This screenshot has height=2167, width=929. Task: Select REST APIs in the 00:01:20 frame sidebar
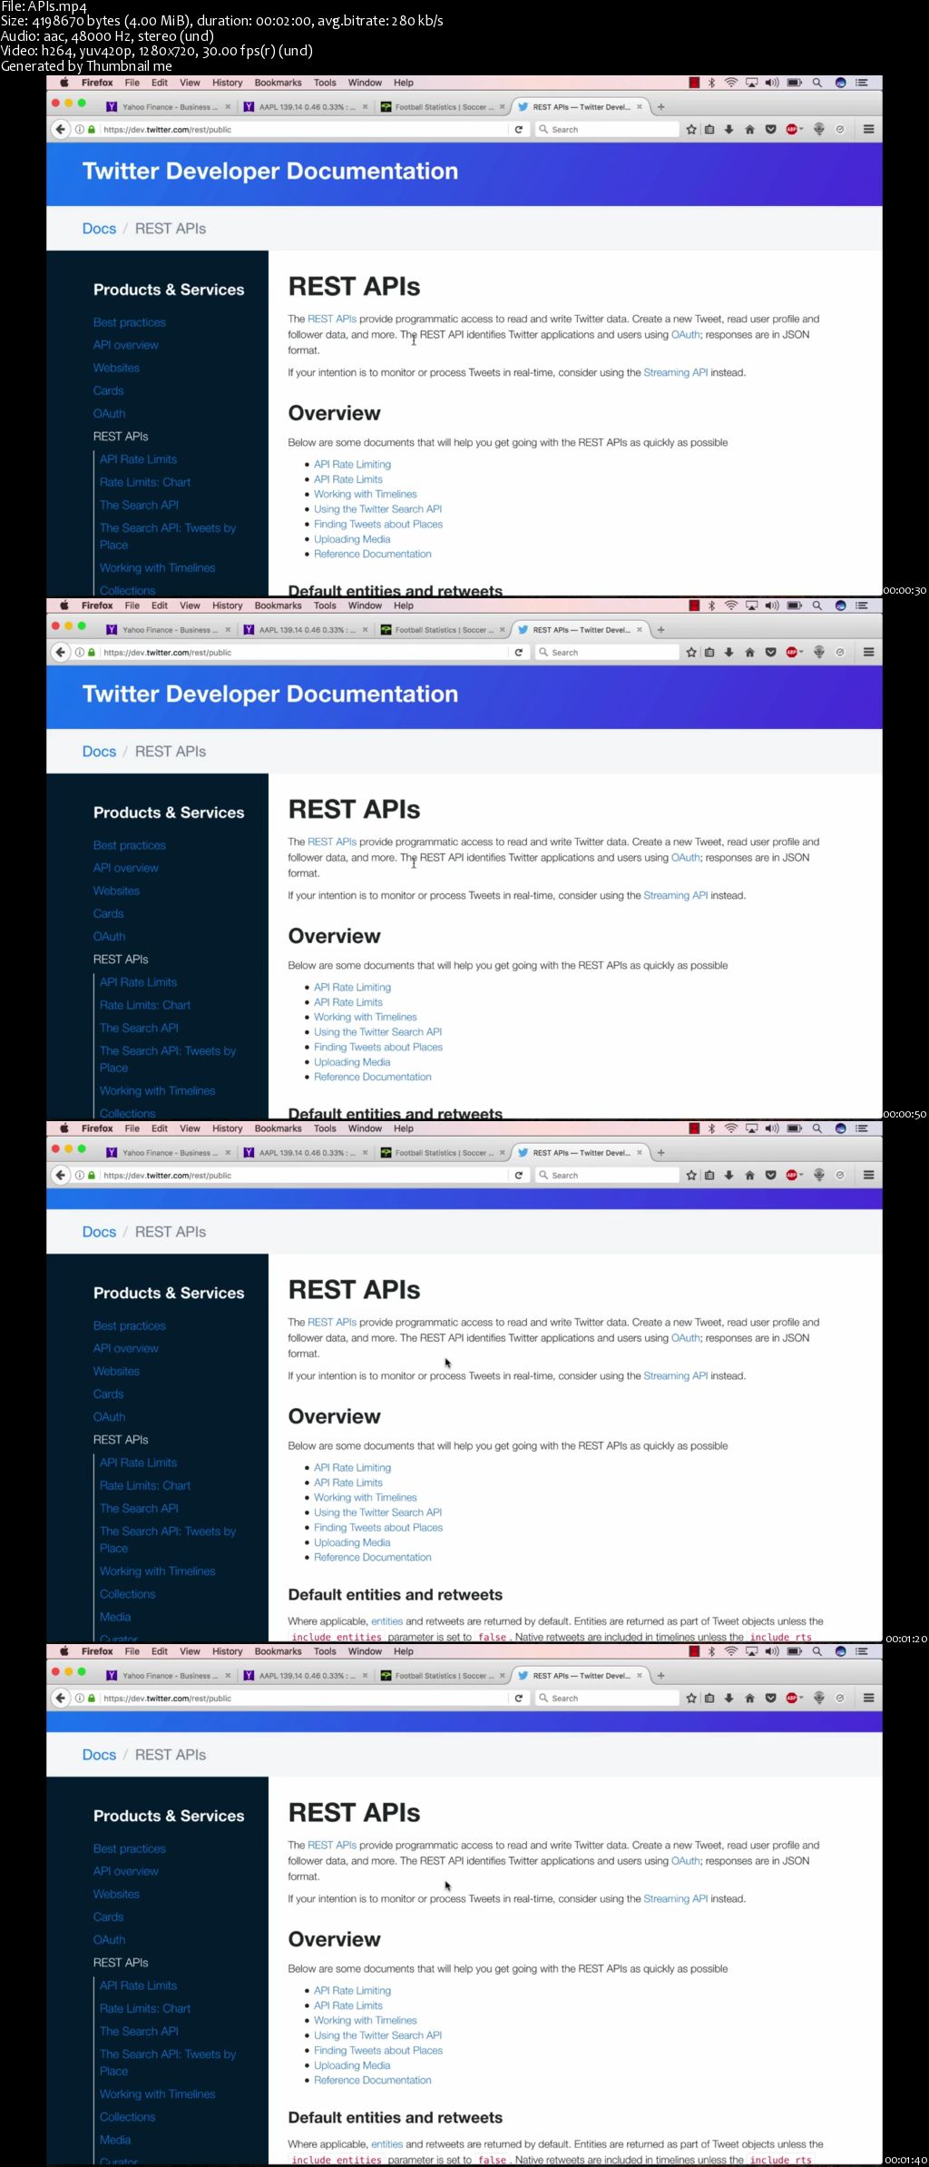tap(121, 1440)
